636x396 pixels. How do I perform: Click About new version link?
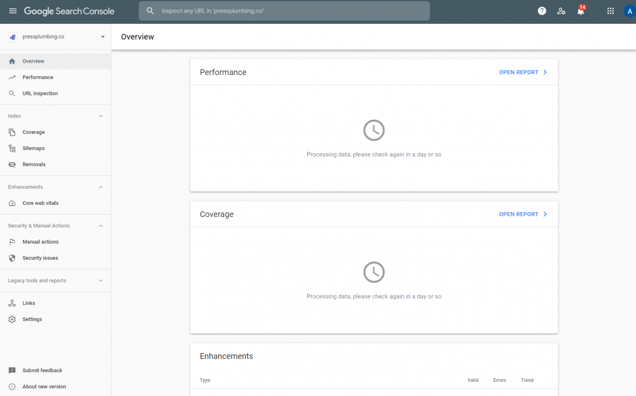44,387
